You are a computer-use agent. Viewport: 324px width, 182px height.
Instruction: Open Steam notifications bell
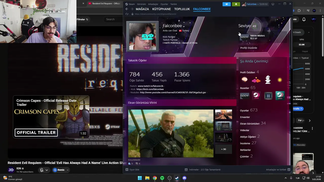pyautogui.click(x=236, y=4)
